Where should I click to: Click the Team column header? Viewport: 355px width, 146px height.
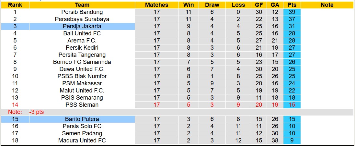pos(82,5)
